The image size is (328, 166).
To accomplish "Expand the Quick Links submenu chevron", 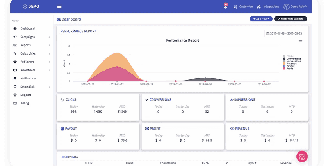I will (49, 54).
